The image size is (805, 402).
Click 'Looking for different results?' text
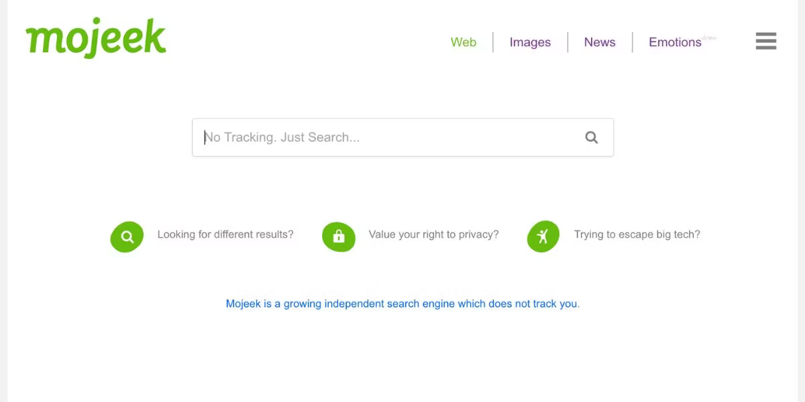point(225,234)
